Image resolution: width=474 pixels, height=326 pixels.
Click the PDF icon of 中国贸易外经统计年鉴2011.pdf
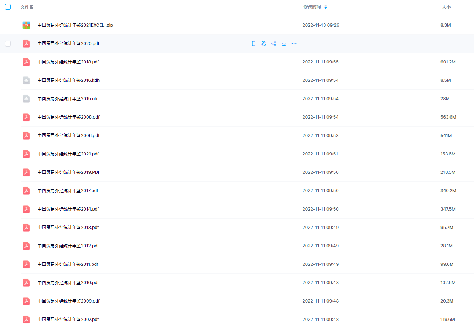pos(26,264)
